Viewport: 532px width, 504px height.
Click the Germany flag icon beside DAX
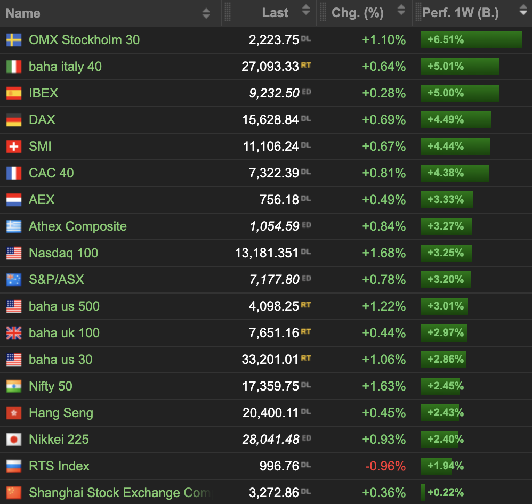(x=14, y=120)
